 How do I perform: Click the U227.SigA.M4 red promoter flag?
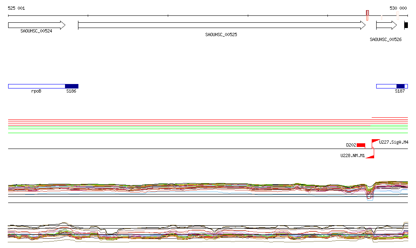[375, 141]
